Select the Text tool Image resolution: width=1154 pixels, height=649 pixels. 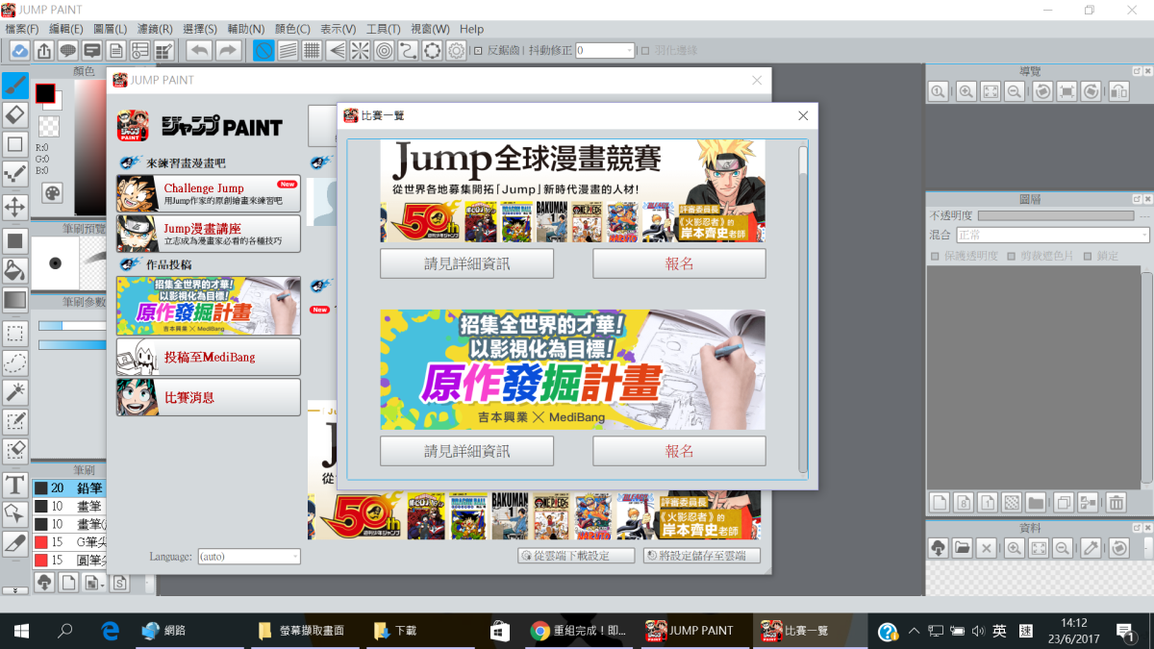tap(14, 484)
